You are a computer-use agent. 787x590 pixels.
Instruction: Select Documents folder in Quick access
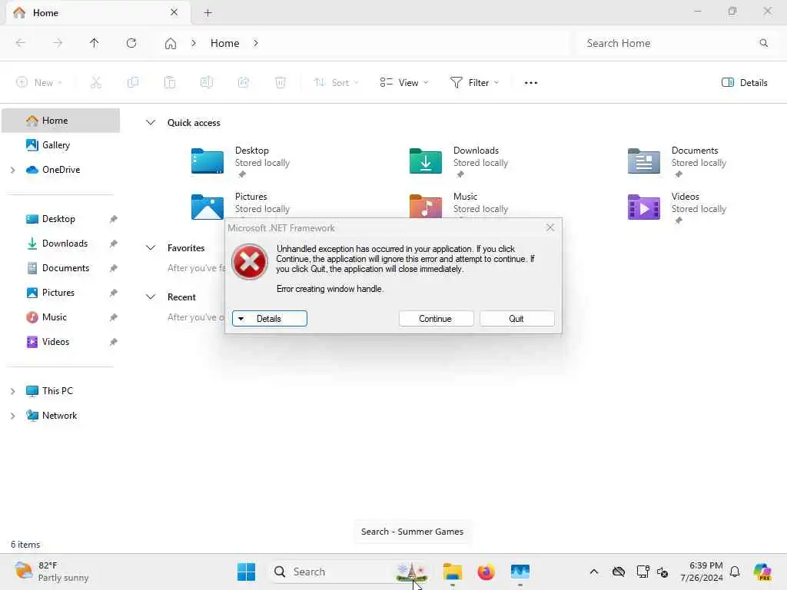click(x=678, y=161)
